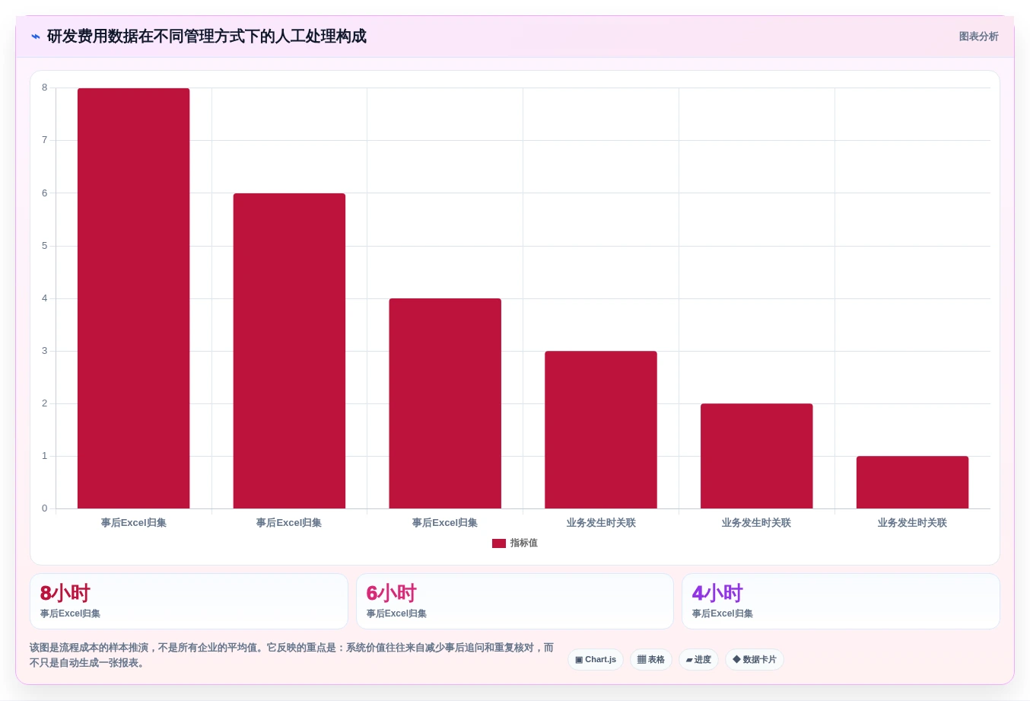Toggle the 指标值 legend color swatch

[x=499, y=543]
